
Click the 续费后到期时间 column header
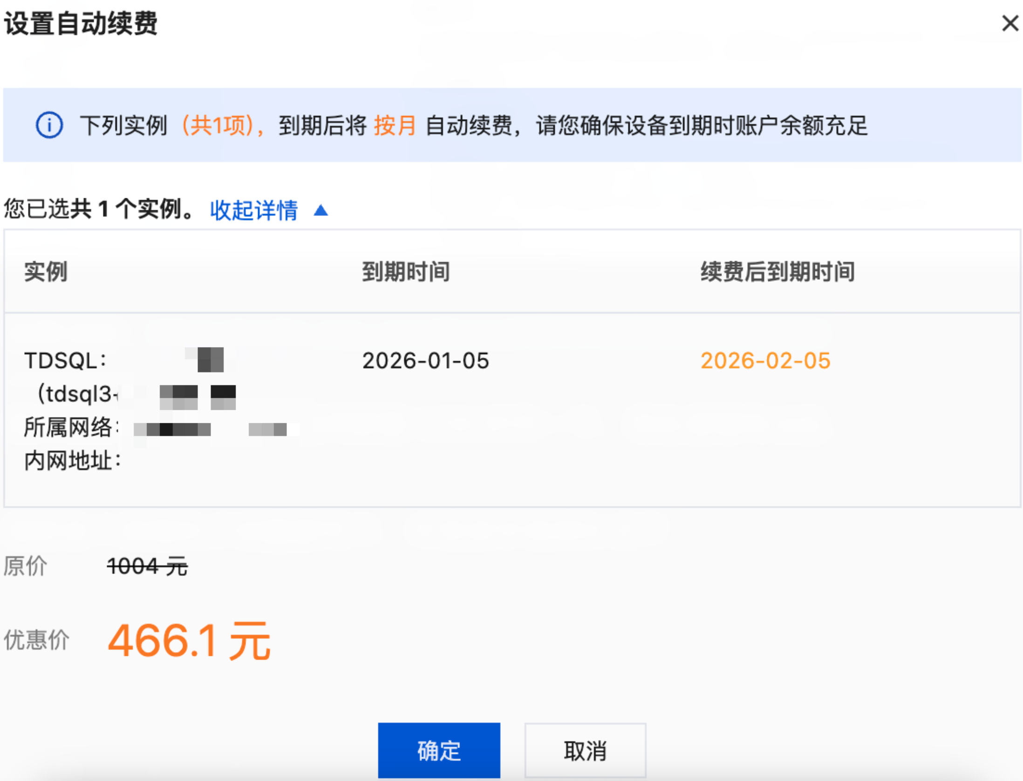coord(777,271)
